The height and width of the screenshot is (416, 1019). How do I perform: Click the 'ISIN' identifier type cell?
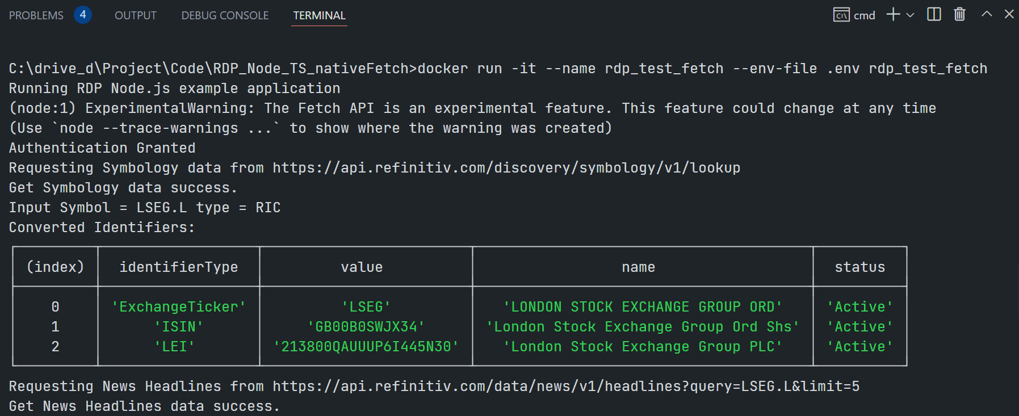pyautogui.click(x=179, y=327)
